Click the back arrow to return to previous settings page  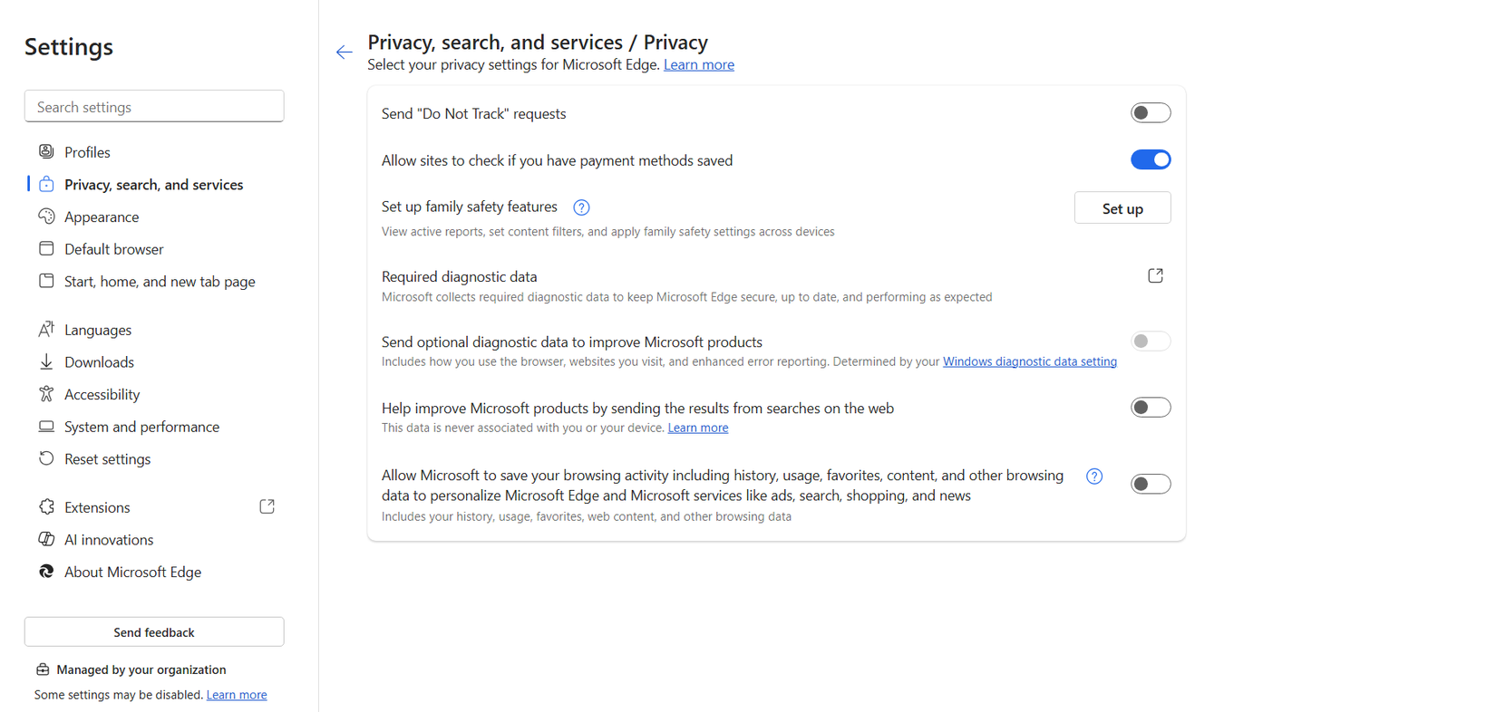coord(344,52)
